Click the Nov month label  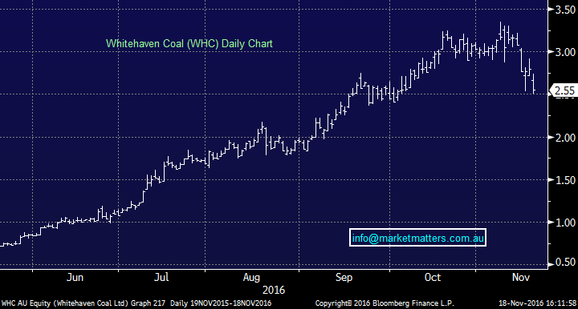pos(521,278)
